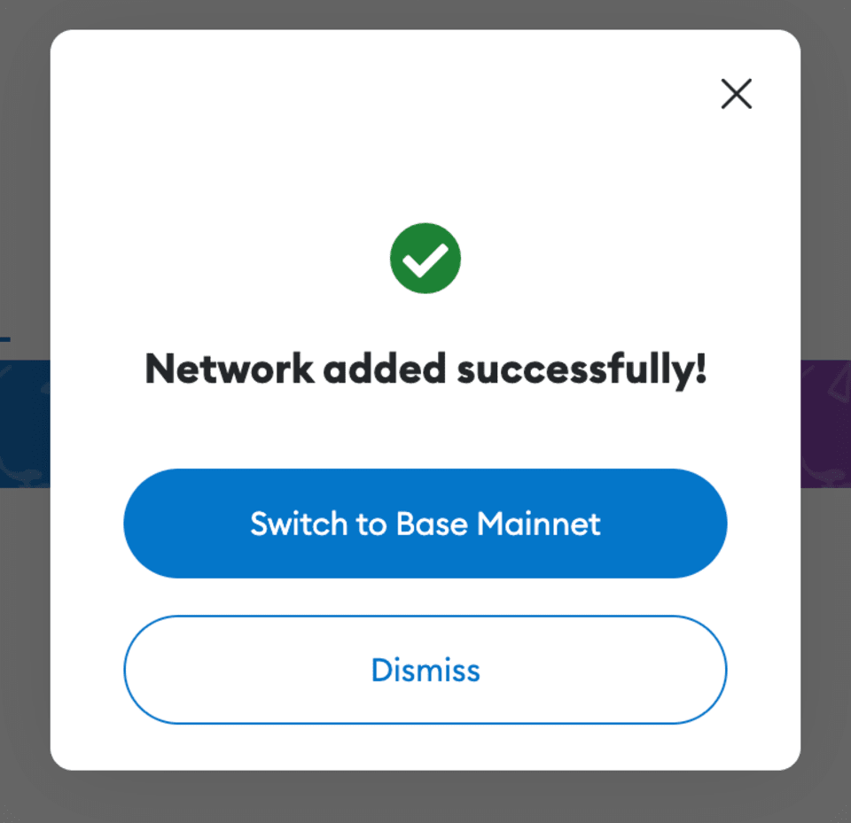Image resolution: width=851 pixels, height=823 pixels.
Task: Click the Dismiss button
Action: pos(425,670)
